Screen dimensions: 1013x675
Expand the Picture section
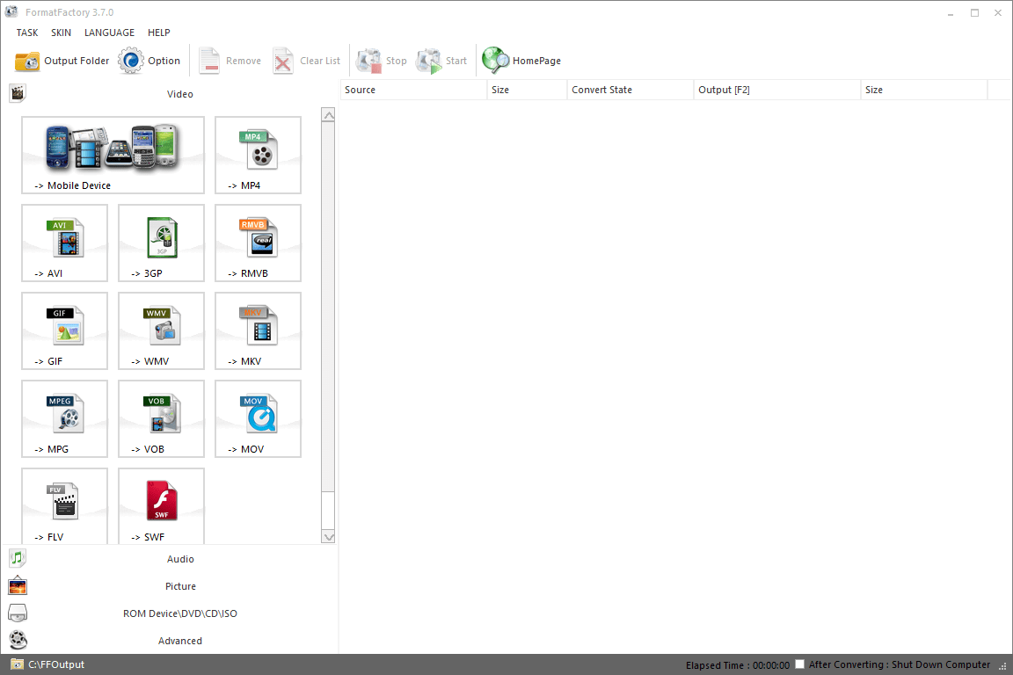180,585
